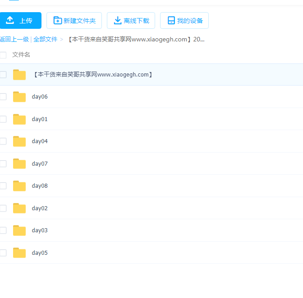Viewport: 303px width, 298px height.
Task: Open the day04 folder name
Action: (40, 141)
